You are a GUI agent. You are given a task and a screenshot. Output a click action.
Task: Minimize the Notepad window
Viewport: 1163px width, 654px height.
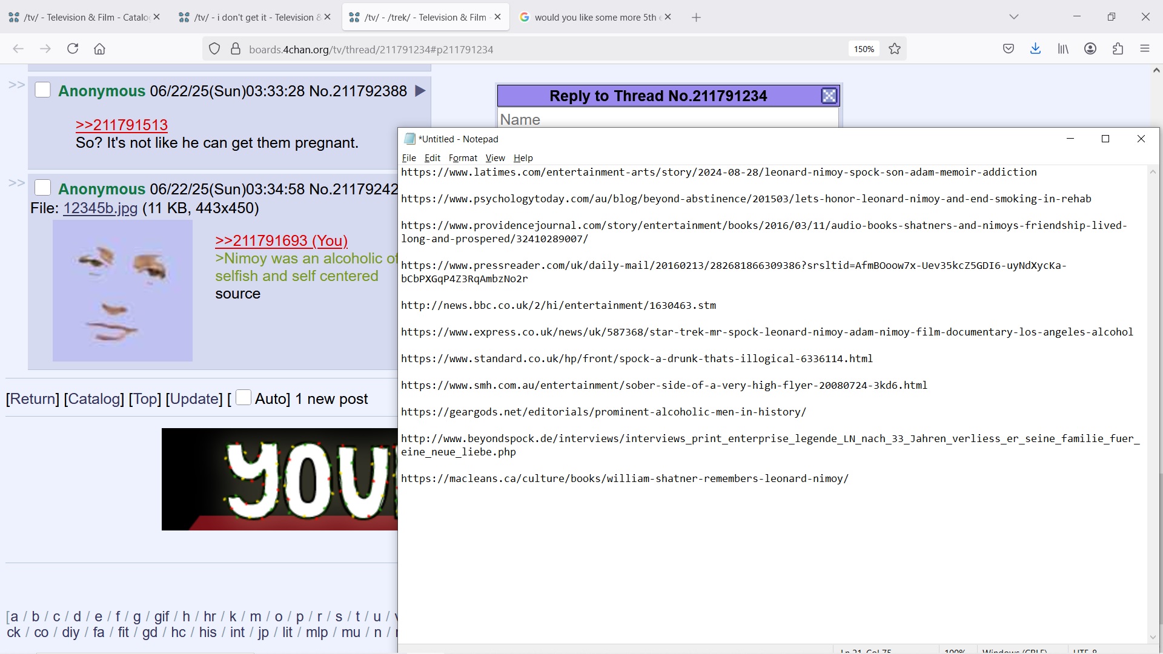click(x=1070, y=139)
